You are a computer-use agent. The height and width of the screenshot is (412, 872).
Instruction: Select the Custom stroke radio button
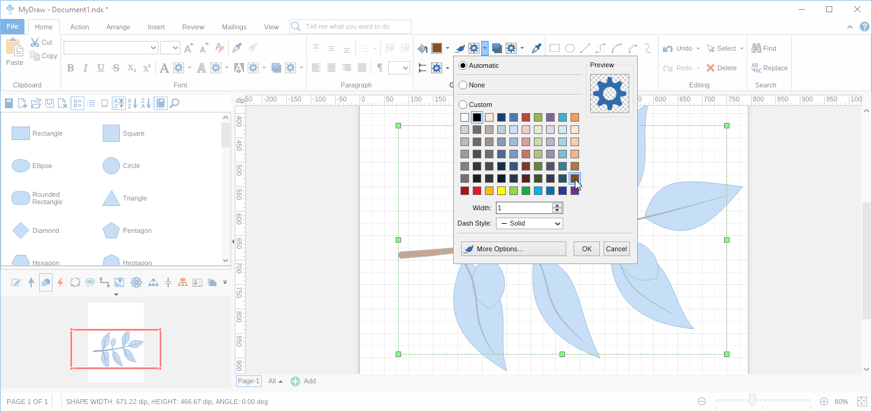(x=463, y=105)
